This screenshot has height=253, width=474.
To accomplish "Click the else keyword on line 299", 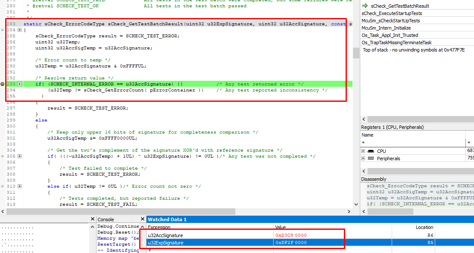I will point(41,120).
